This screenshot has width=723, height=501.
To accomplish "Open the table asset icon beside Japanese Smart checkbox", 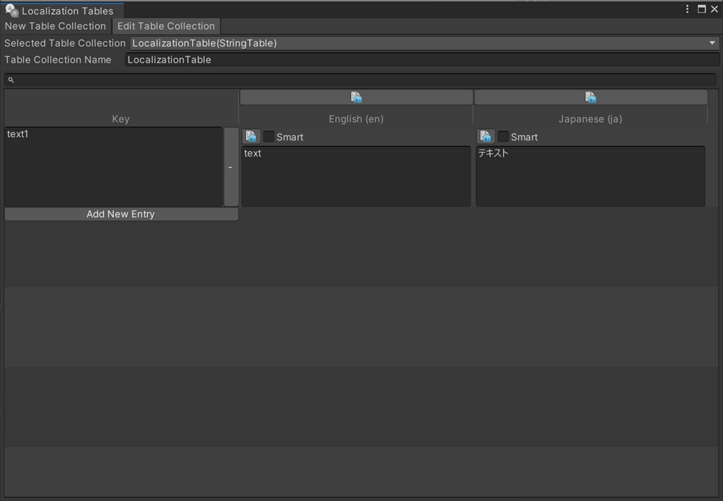I will click(485, 136).
